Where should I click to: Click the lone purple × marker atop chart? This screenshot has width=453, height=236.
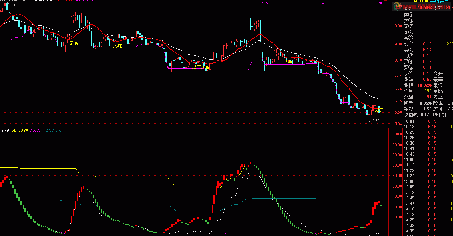pos(323,3)
